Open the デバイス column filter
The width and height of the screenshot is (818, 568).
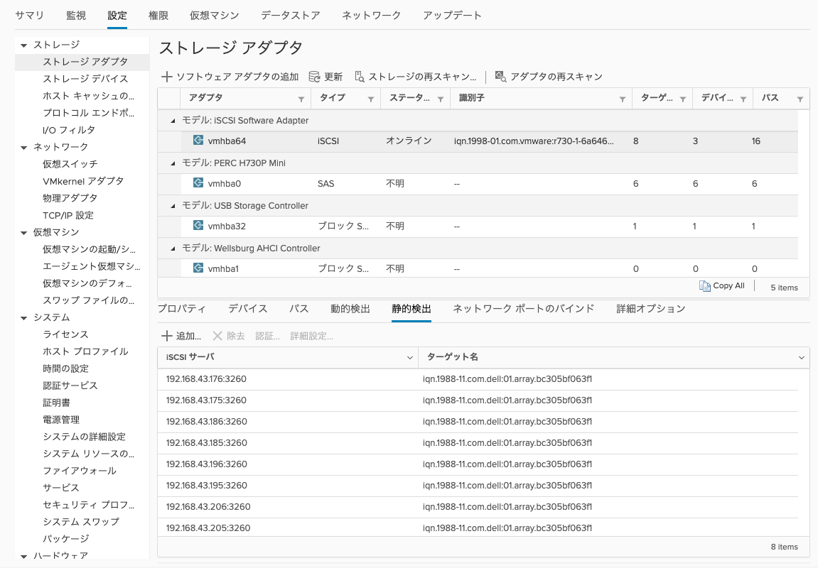pos(743,99)
